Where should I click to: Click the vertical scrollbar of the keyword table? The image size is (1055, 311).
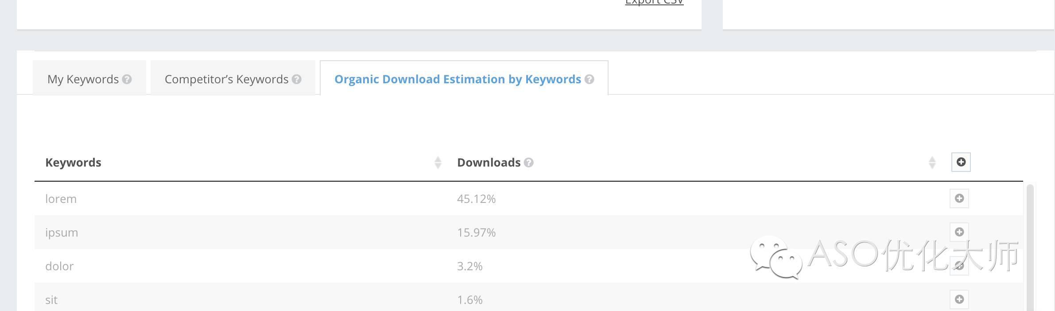1030,248
